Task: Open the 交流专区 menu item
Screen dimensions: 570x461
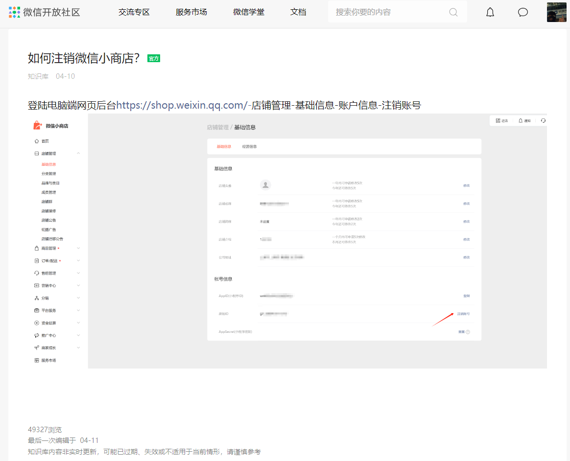Action: click(x=134, y=12)
